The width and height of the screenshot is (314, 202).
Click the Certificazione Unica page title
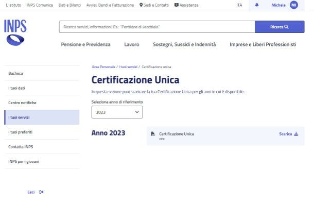[x=135, y=80]
